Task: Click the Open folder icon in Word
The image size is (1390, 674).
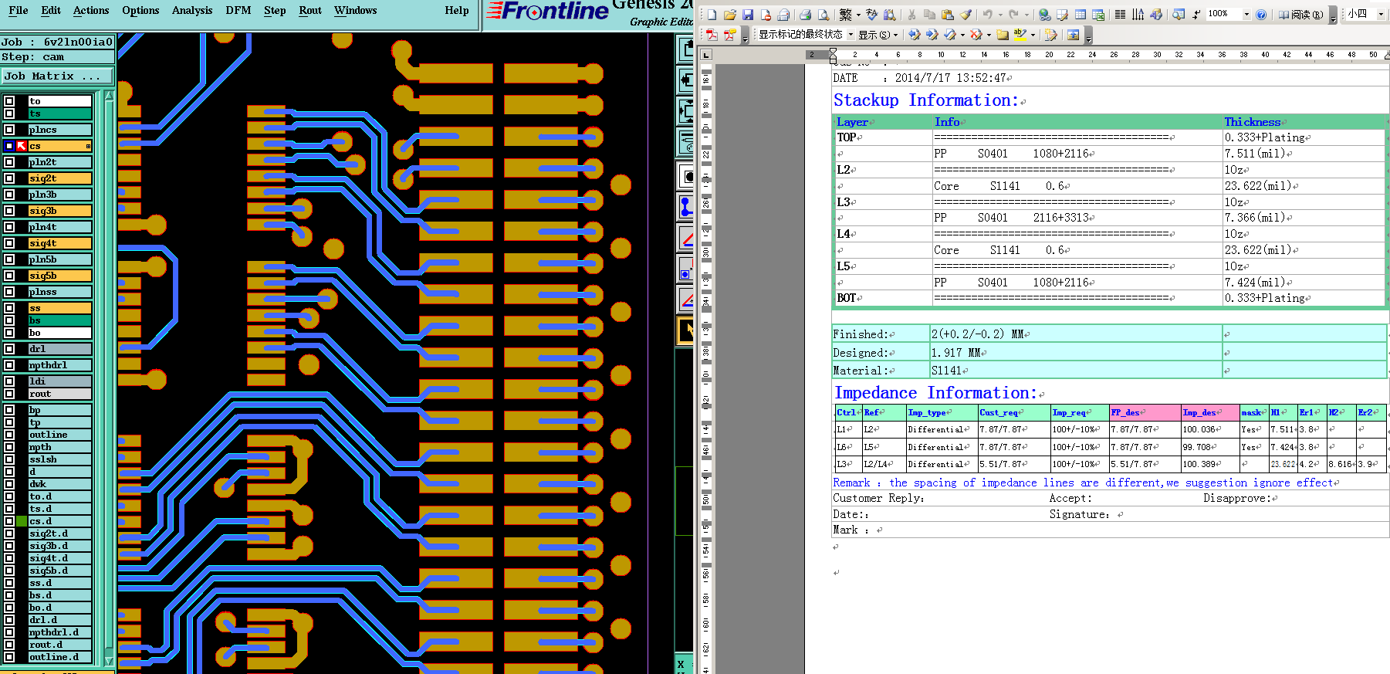Action: click(x=729, y=15)
